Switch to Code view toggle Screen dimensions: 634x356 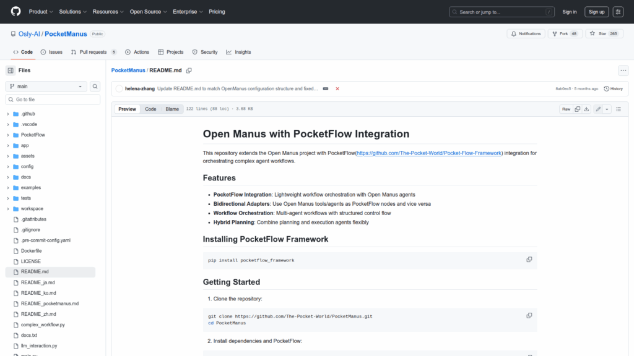(150, 109)
